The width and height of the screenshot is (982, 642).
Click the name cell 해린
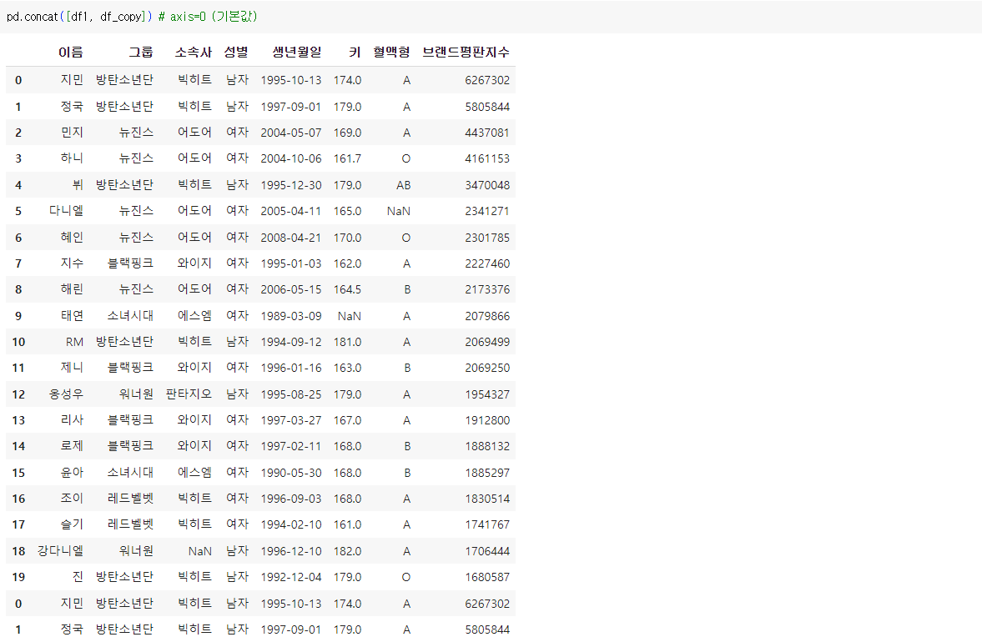[72, 289]
